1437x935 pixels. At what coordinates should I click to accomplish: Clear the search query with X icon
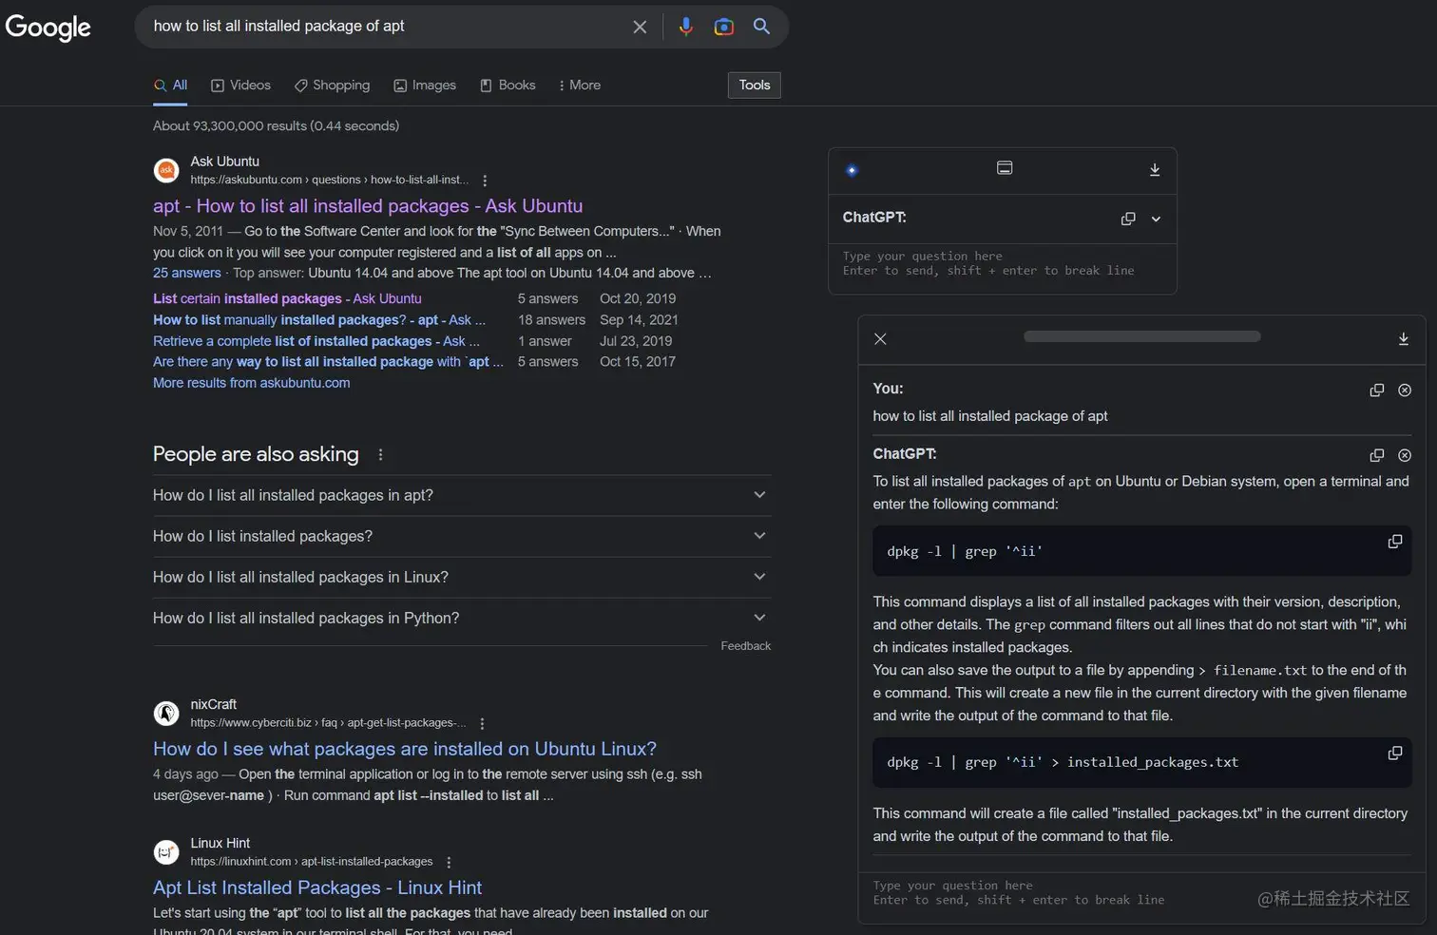(x=640, y=27)
